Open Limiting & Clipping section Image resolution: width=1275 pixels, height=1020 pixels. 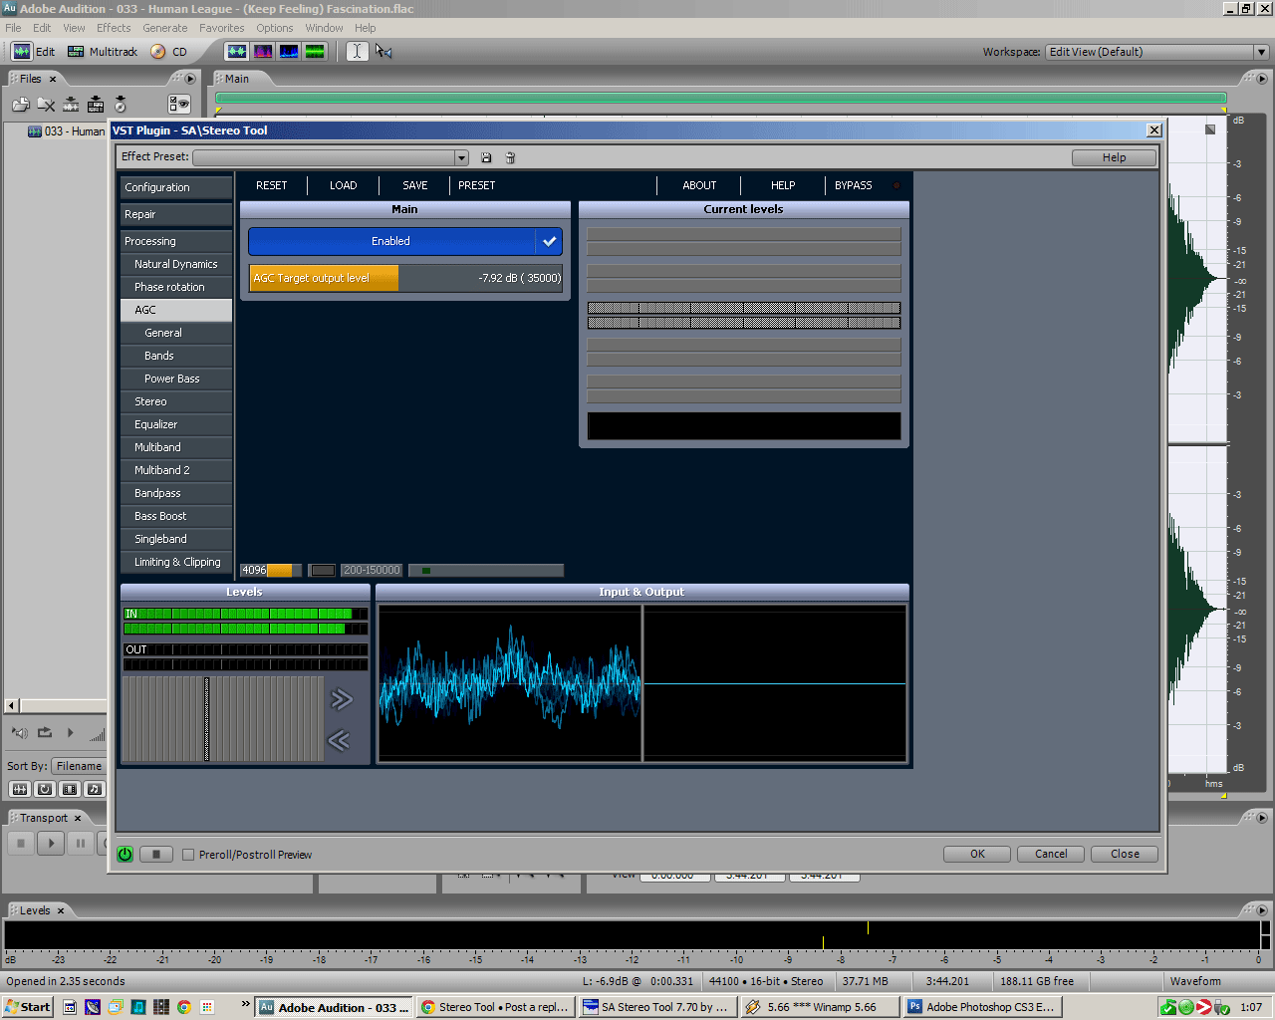click(x=176, y=562)
